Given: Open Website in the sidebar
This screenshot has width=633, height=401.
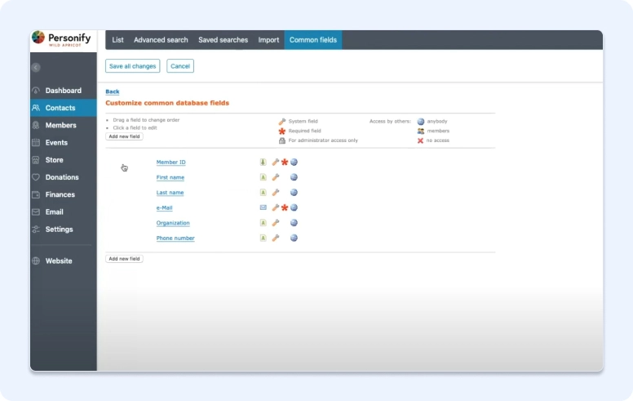Looking at the screenshot, I should (x=64, y=261).
